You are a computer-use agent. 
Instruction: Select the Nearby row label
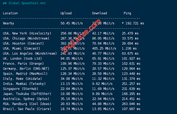pos(8,23)
